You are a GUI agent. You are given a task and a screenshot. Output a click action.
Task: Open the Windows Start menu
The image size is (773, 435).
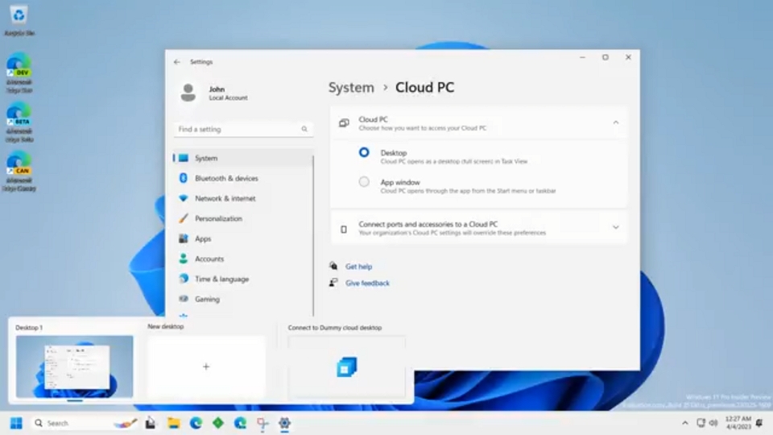point(16,423)
